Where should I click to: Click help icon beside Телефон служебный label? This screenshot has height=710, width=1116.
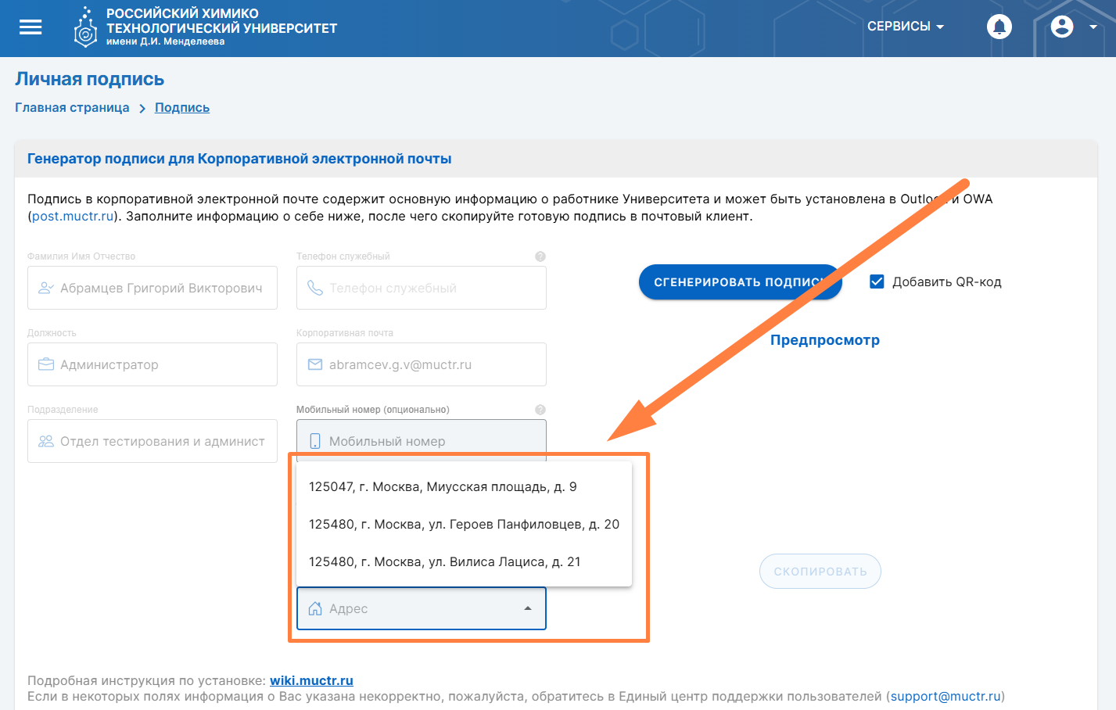[540, 256]
